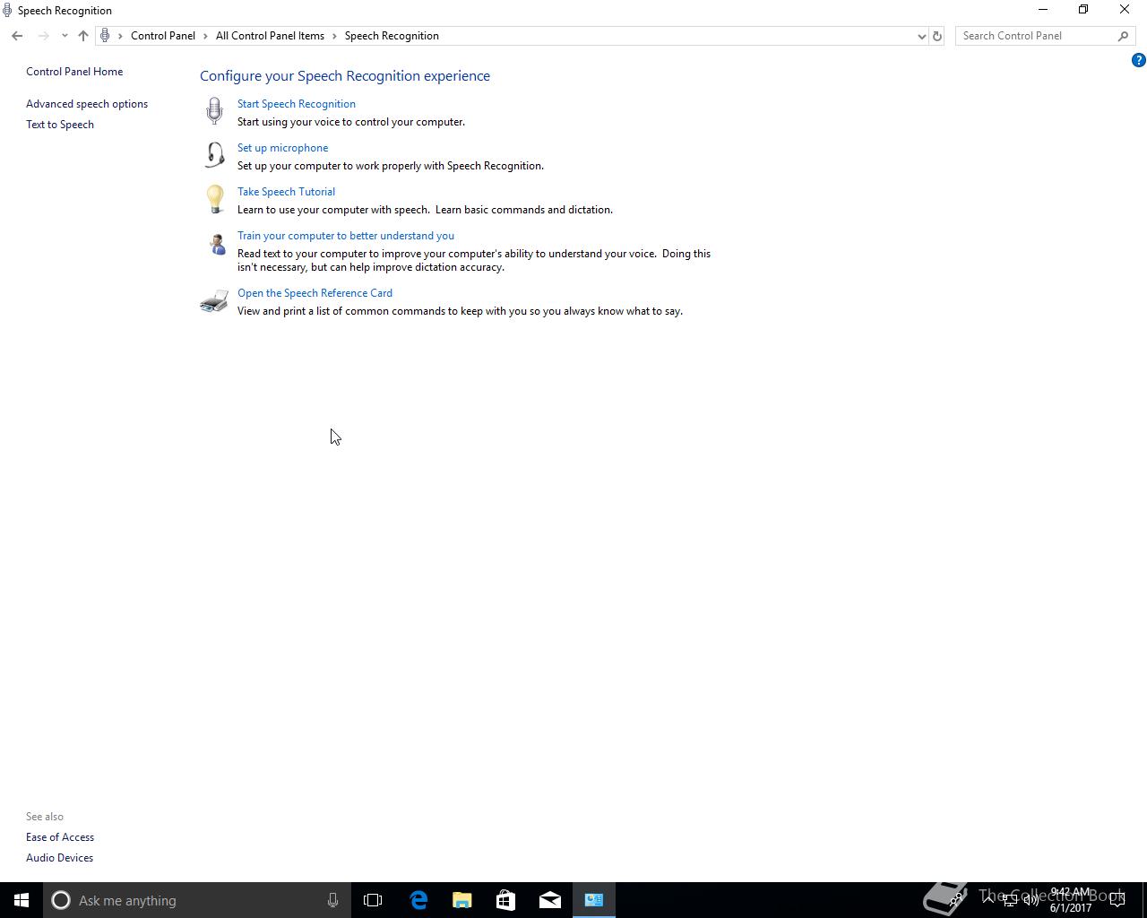Screen dimensions: 1147x918
Task: Go up one level with the Up arrow
Action: (x=83, y=36)
